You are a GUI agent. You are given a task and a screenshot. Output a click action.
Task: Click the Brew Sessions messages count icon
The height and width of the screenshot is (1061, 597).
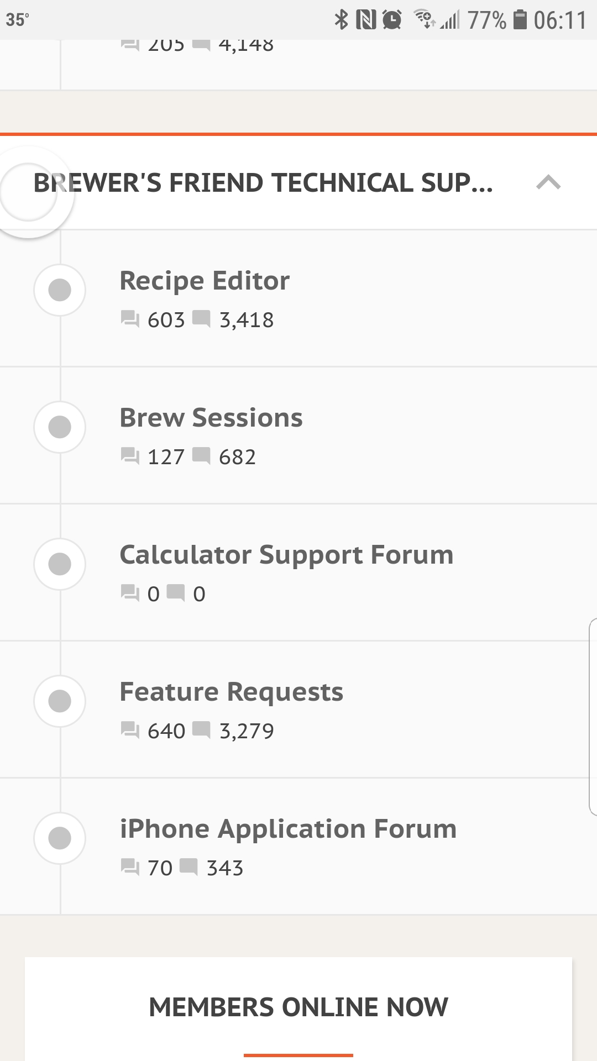tap(201, 456)
